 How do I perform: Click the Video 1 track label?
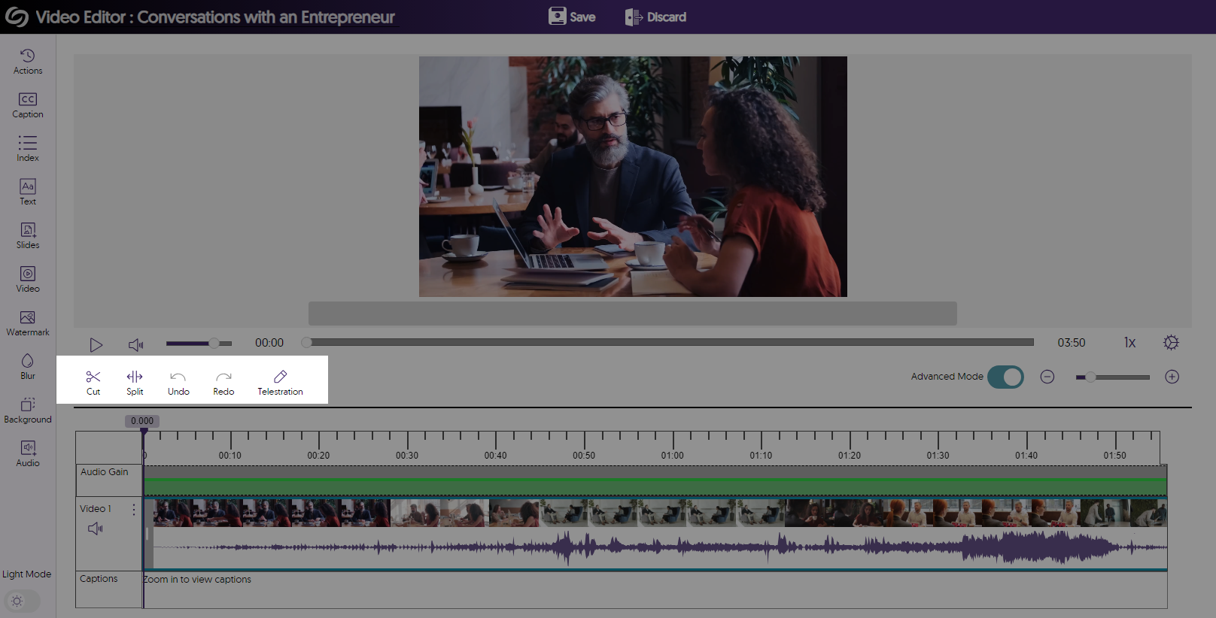point(96,509)
